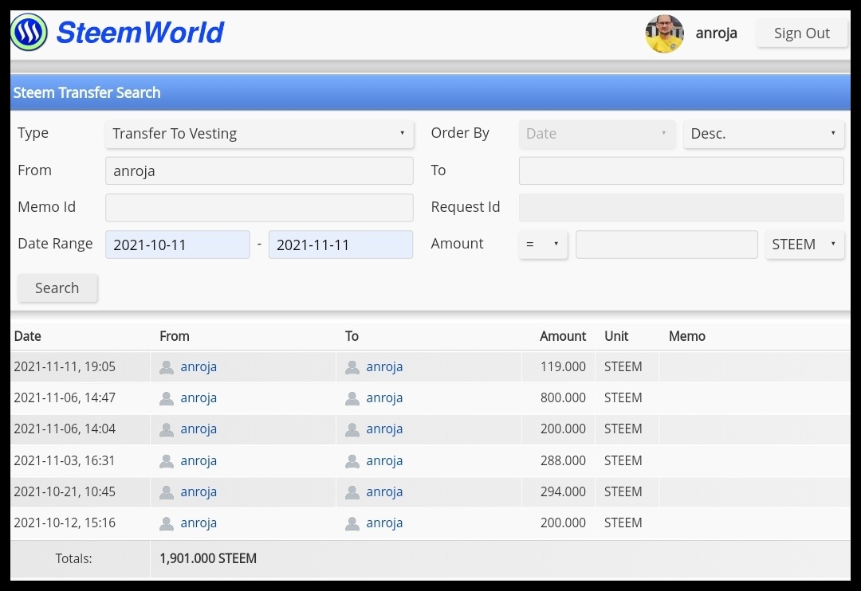Sort by the Amount column header

[x=562, y=336]
